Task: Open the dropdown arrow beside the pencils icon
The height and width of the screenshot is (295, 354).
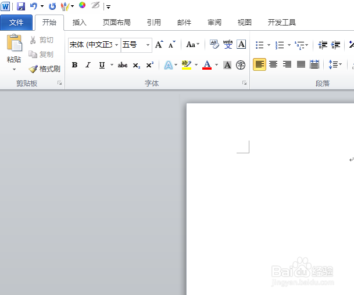Action: click(73, 6)
